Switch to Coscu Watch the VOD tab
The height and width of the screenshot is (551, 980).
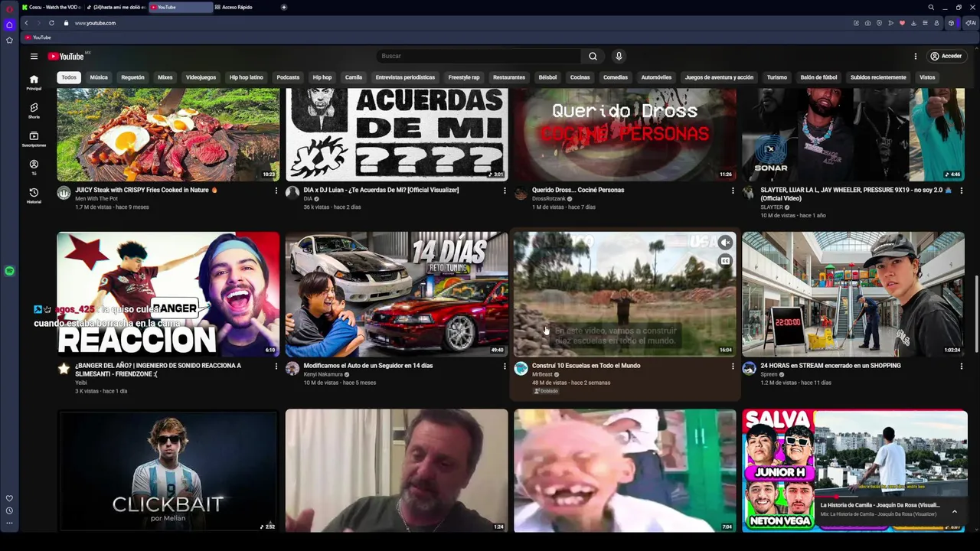point(51,7)
